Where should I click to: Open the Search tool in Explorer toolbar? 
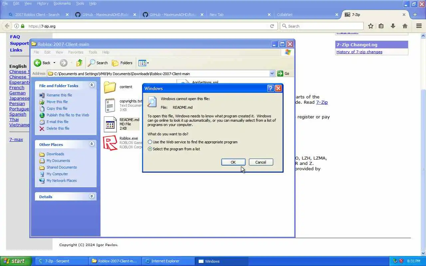[x=98, y=63]
